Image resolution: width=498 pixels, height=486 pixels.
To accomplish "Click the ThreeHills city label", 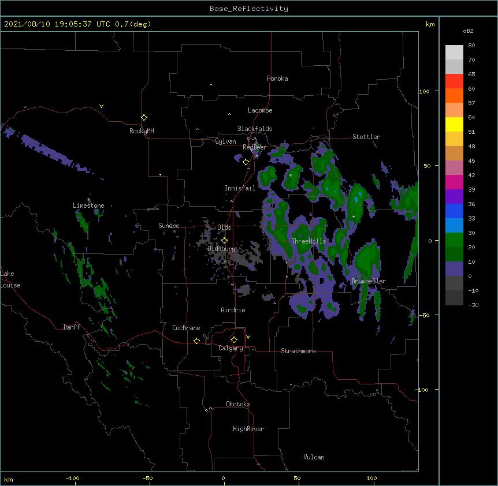I will [309, 241].
